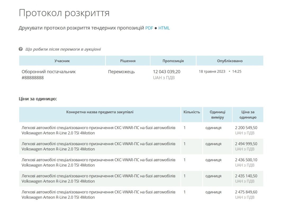Image resolution: width=288 pixels, height=215 pixels.
Task: Click the 'Кількість' column header
Action: click(x=192, y=112)
